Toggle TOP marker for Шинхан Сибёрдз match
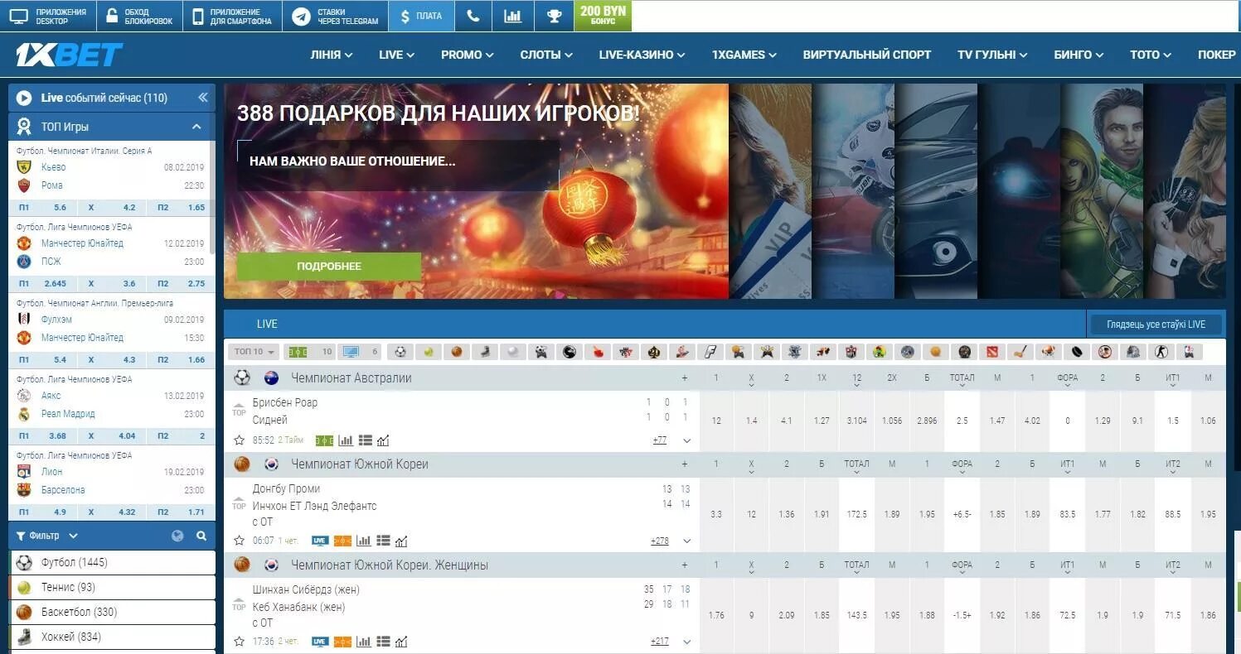The width and height of the screenshot is (1241, 654). click(239, 603)
